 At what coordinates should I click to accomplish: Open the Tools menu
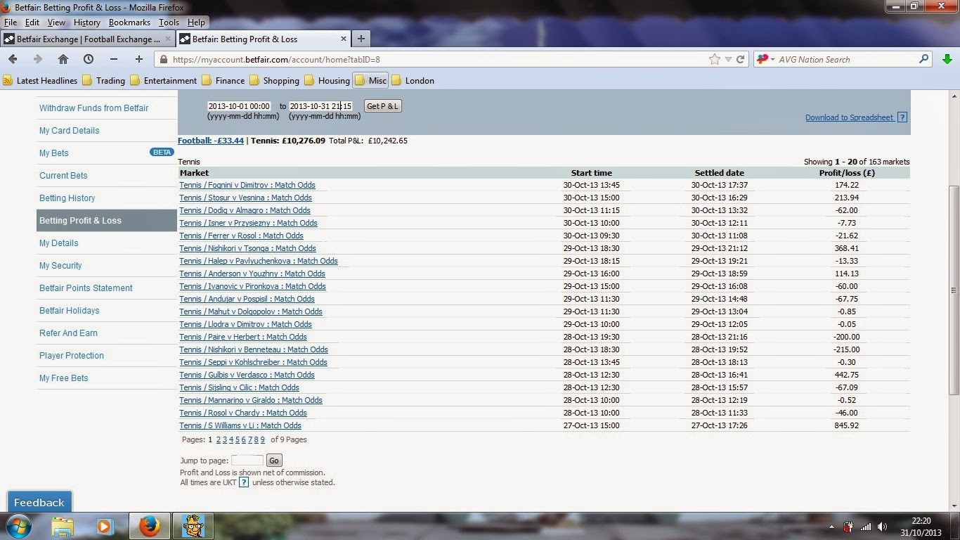[169, 22]
